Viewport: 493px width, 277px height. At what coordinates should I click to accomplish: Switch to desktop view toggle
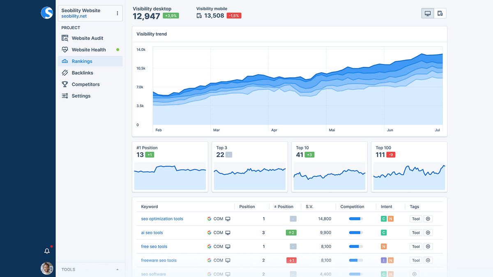(428, 14)
